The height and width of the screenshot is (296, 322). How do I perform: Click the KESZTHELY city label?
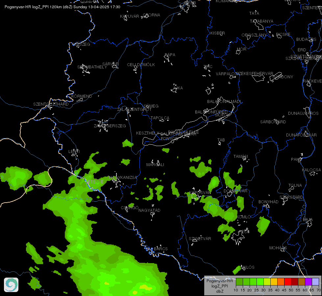click(x=148, y=133)
